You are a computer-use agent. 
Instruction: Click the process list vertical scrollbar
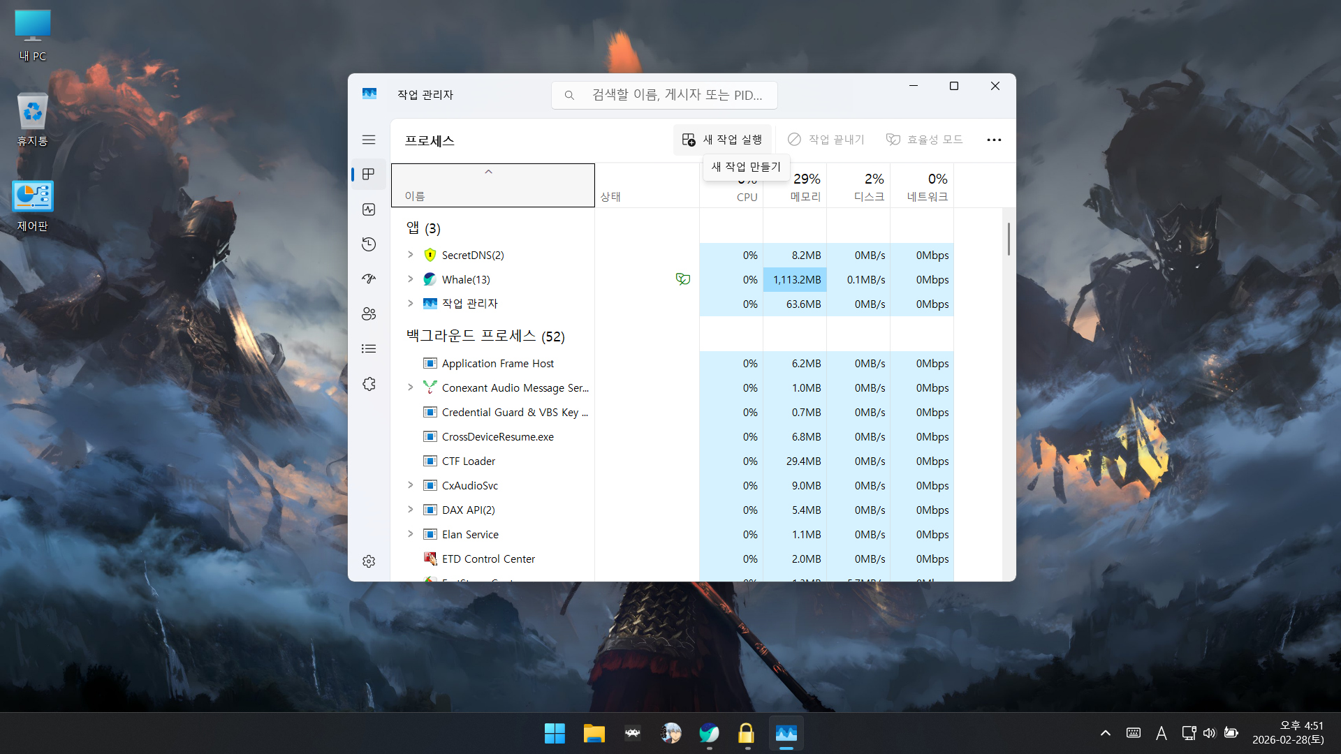point(1009,239)
